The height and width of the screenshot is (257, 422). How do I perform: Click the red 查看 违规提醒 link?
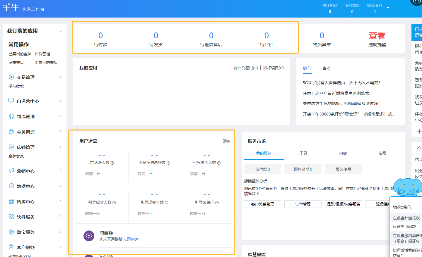[377, 36]
